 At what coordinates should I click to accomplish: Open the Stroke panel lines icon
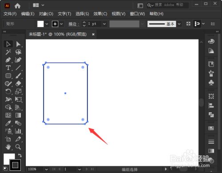[211, 142]
